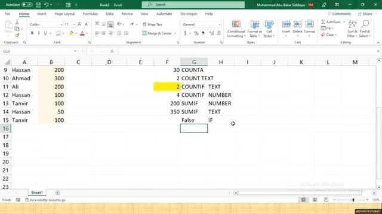382x214 pixels.
Task: Click the Accounting dollar format icon
Action: (185, 33)
